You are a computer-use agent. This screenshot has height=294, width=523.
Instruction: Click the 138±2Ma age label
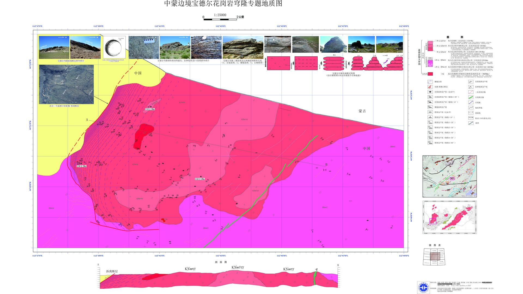coord(81,166)
